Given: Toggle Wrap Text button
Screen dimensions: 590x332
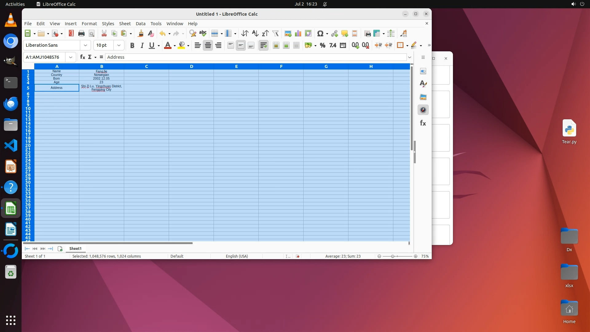Looking at the screenshot, I should 263,45.
